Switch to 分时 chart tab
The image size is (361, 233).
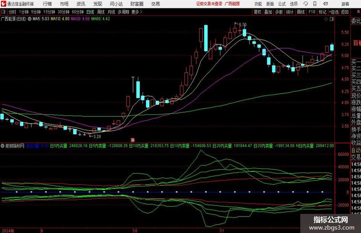[13, 12]
